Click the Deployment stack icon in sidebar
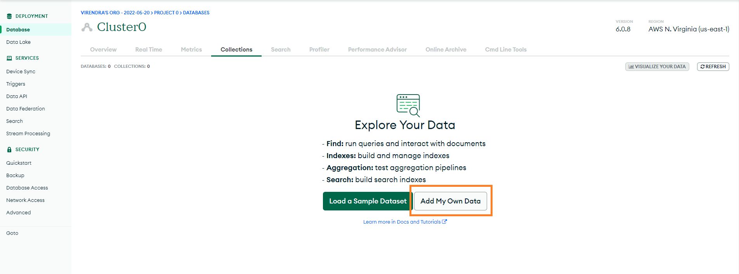The width and height of the screenshot is (739, 274). tap(9, 16)
